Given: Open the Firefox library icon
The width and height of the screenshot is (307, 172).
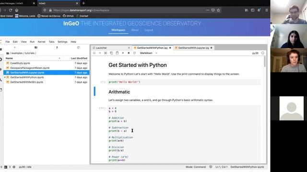Looking at the screenshot, I should point(247,10).
